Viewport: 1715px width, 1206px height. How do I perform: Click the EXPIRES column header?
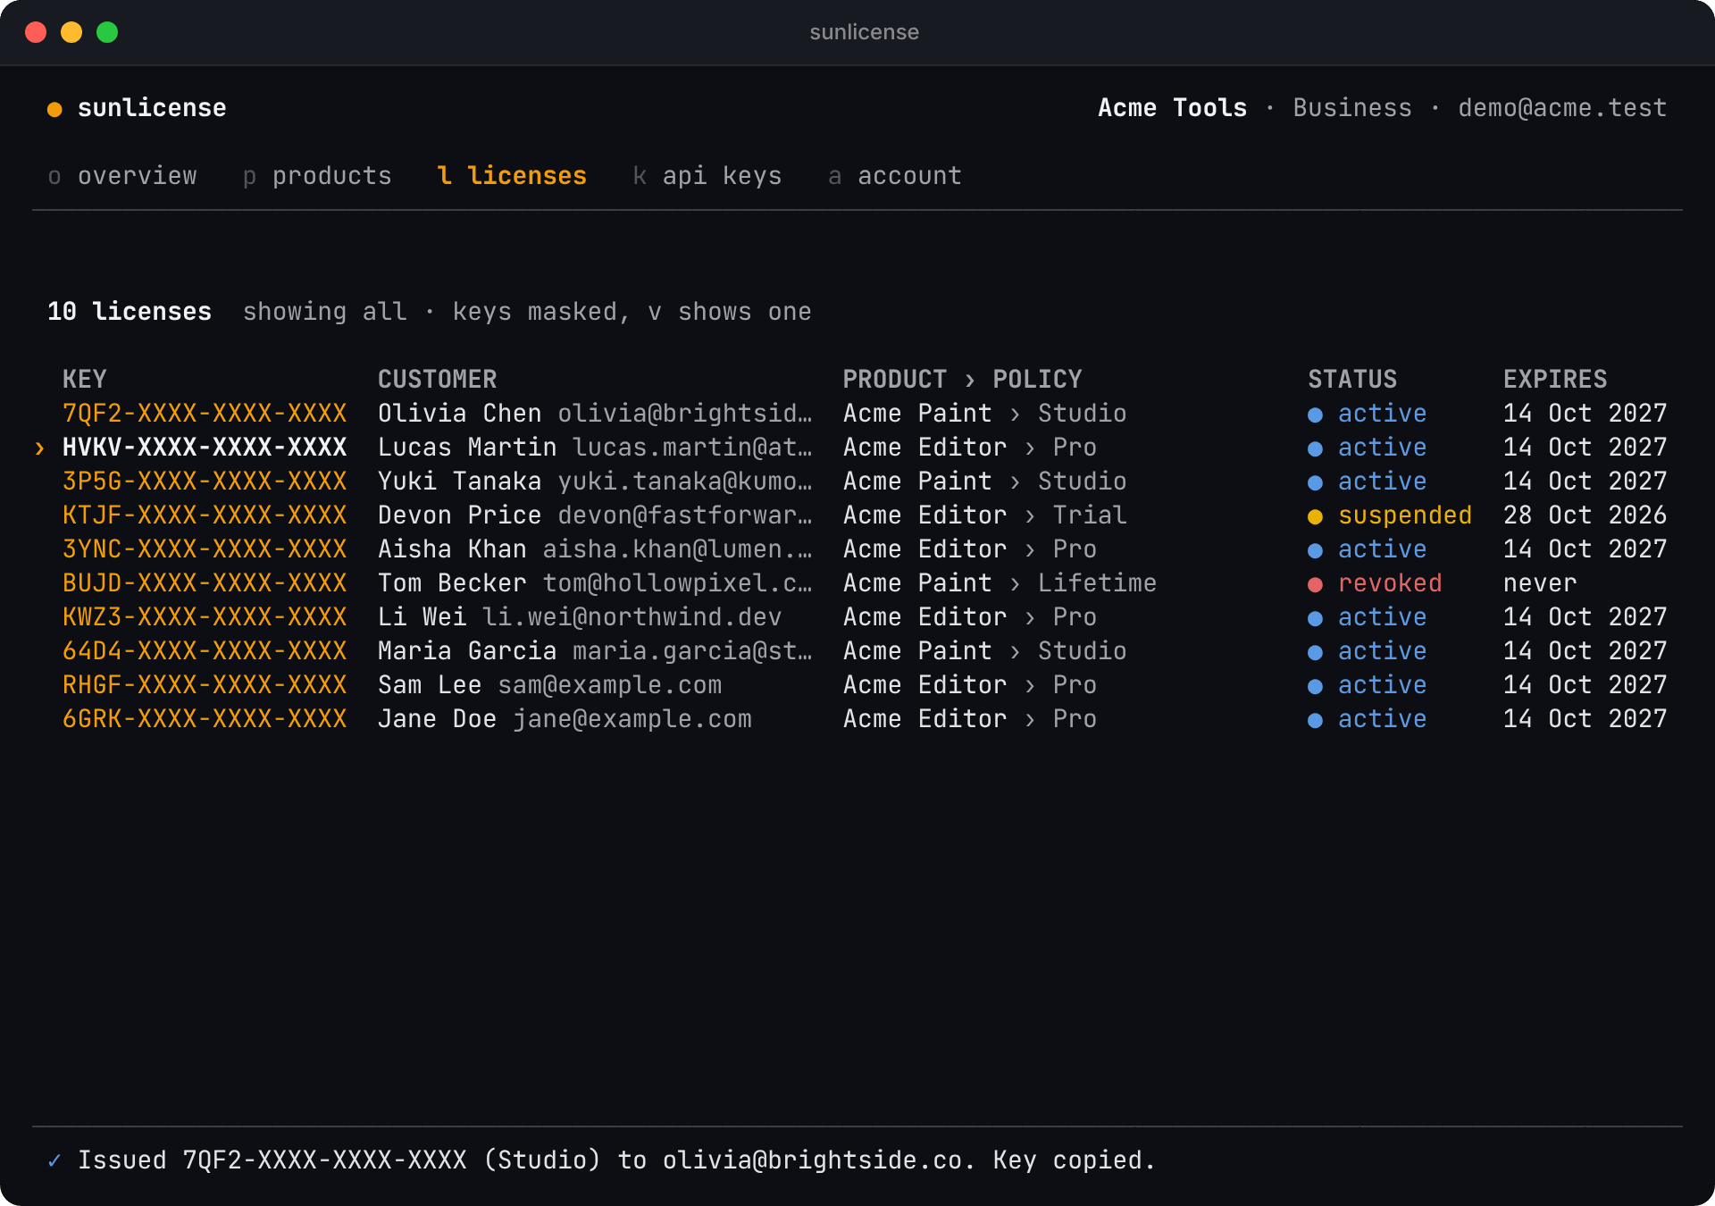click(x=1555, y=380)
